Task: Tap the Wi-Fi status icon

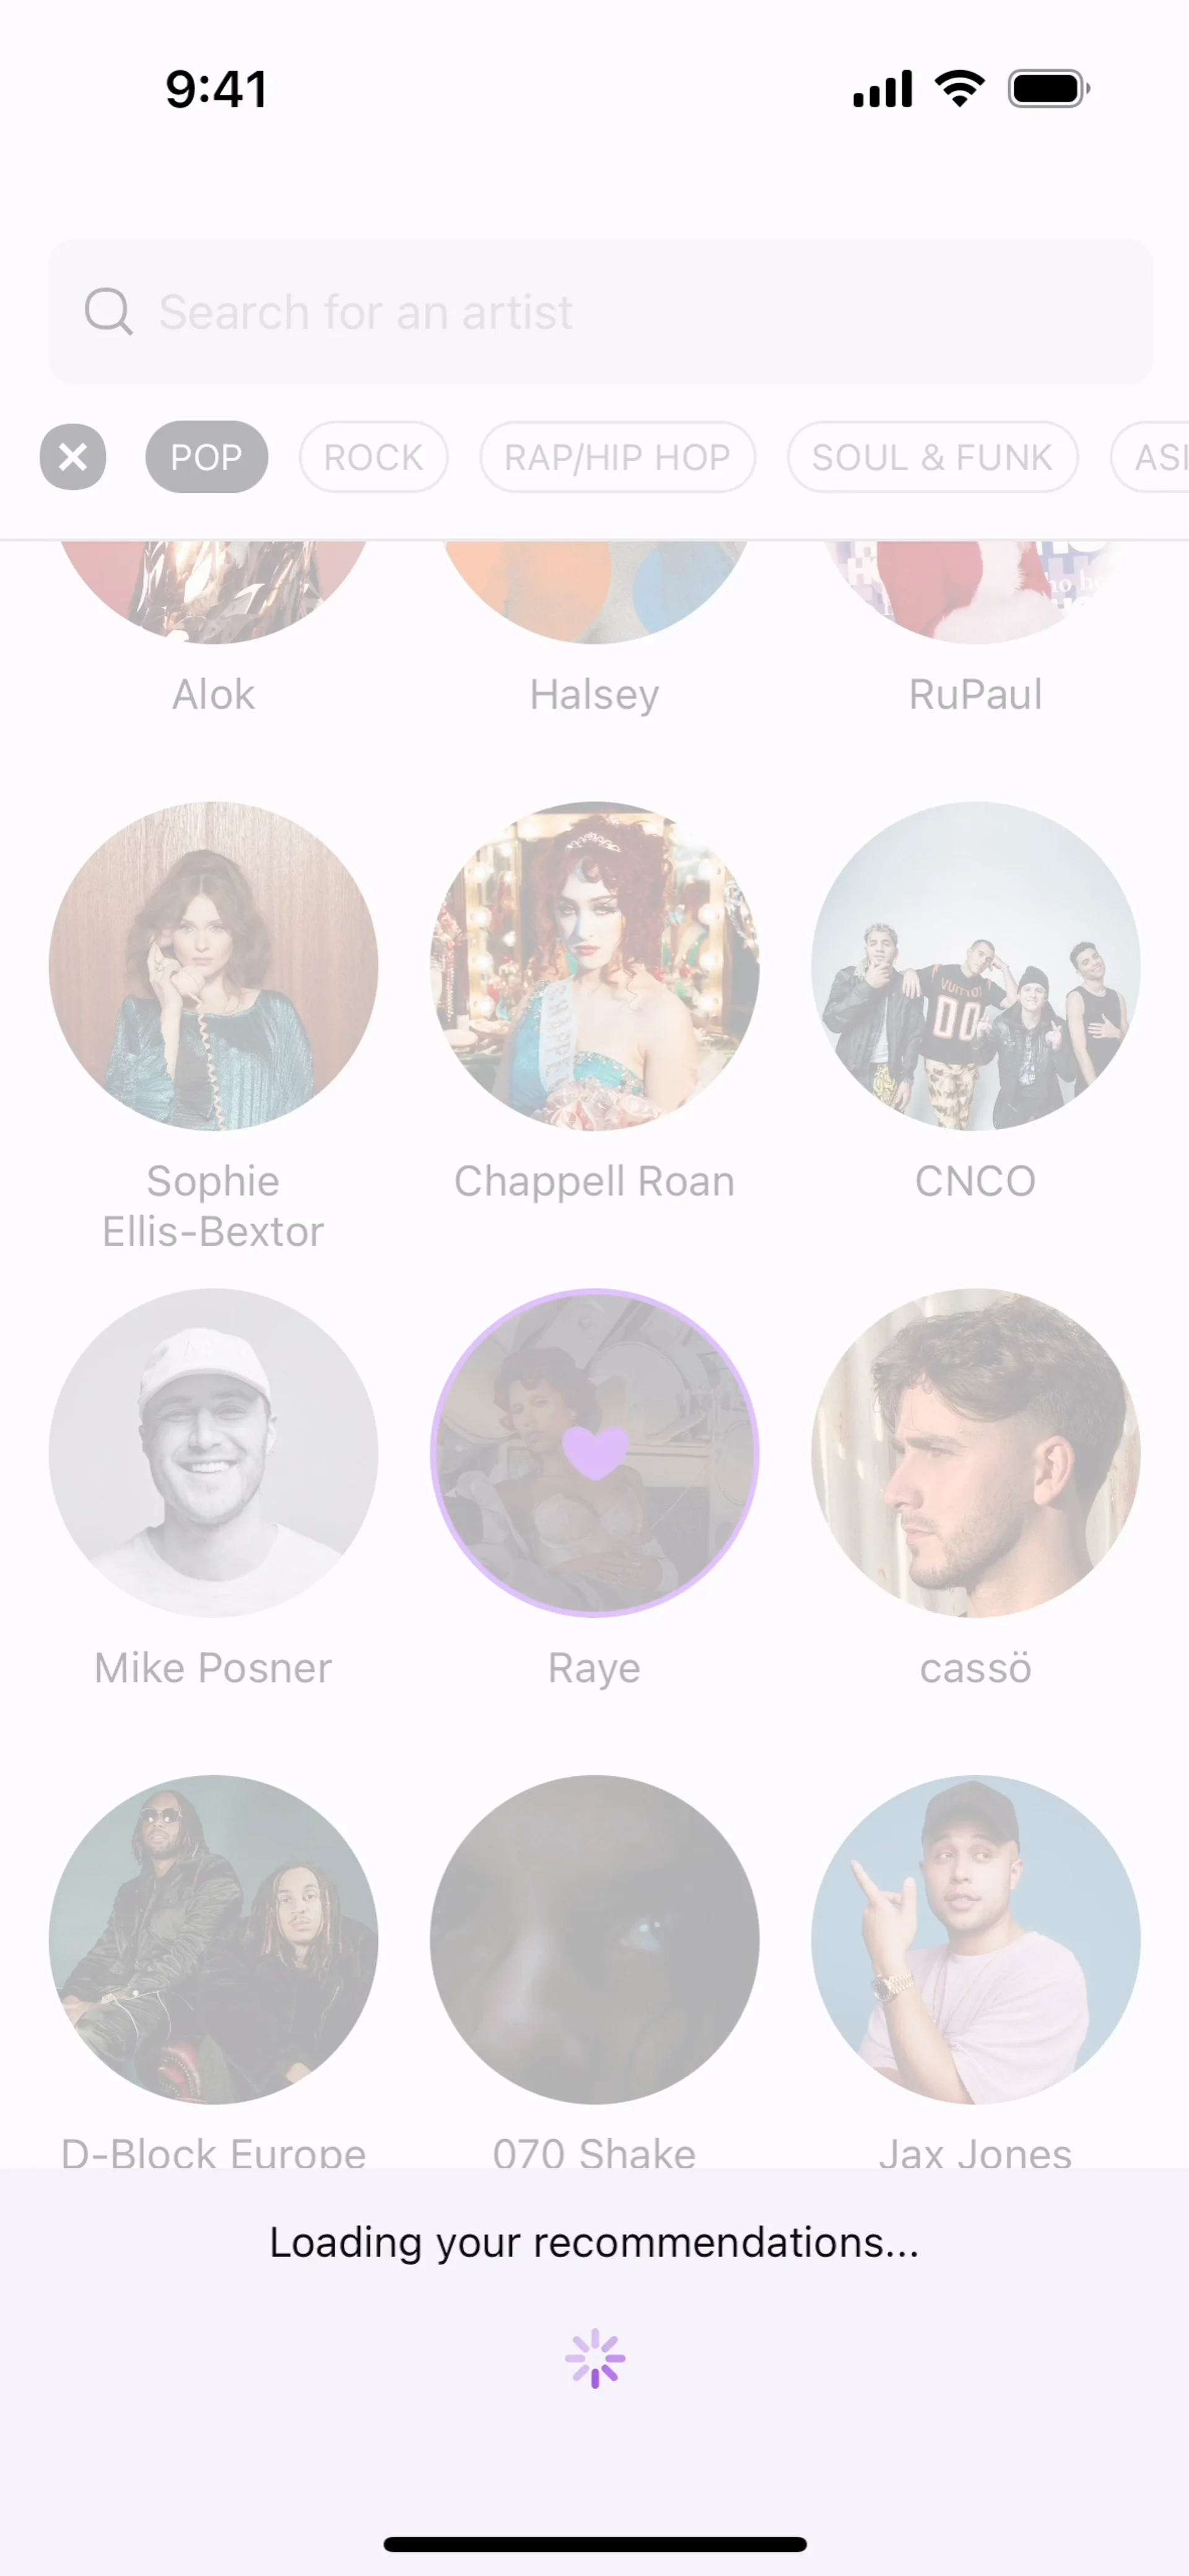Action: [x=960, y=89]
